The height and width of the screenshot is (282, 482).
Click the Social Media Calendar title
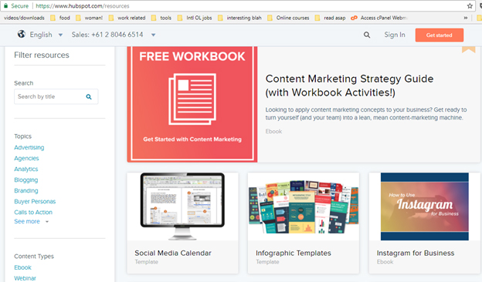coord(173,253)
